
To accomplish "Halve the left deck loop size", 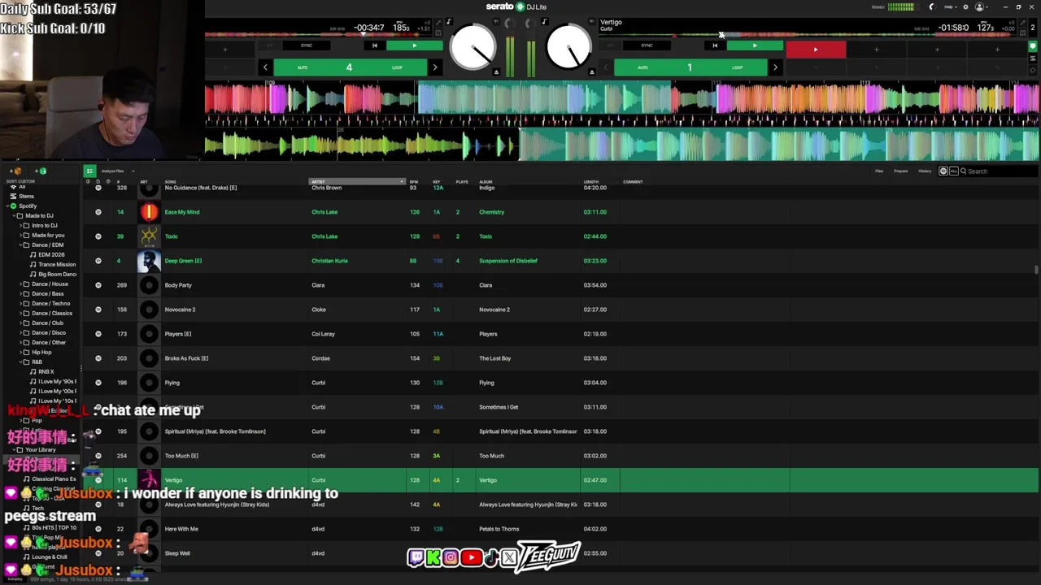I will click(265, 67).
